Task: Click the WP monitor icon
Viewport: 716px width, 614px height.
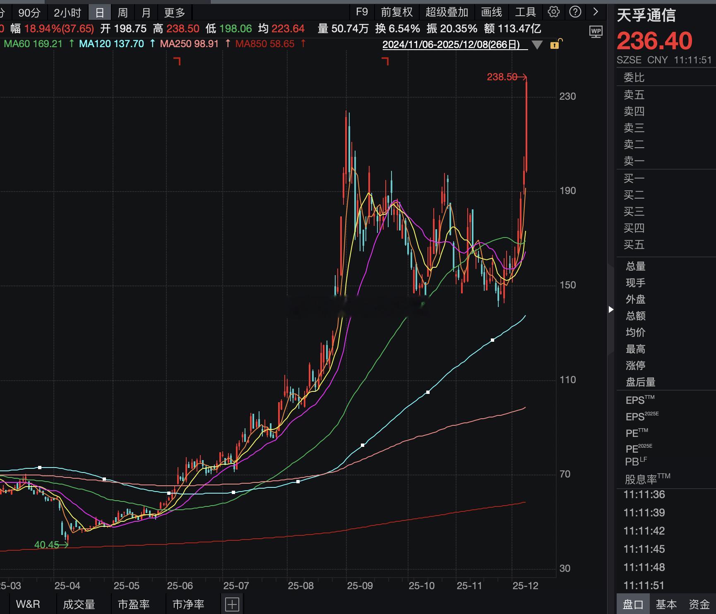Action: (x=596, y=31)
